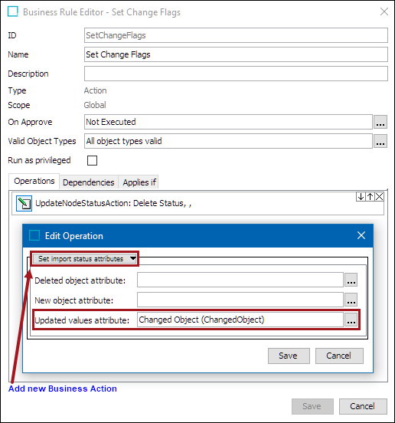Image resolution: width=395 pixels, height=423 pixels.
Task: Open the Valid Object Types ellipsis button
Action: pyautogui.click(x=380, y=141)
